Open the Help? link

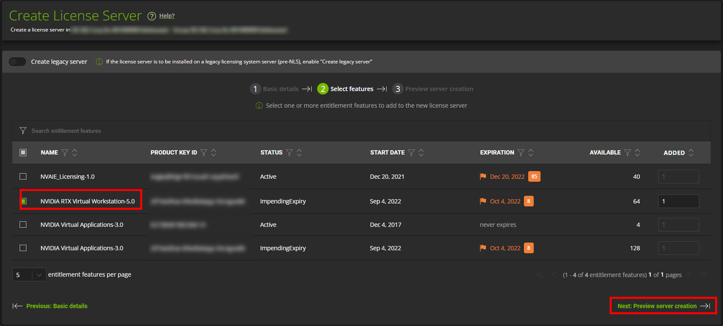click(x=167, y=16)
